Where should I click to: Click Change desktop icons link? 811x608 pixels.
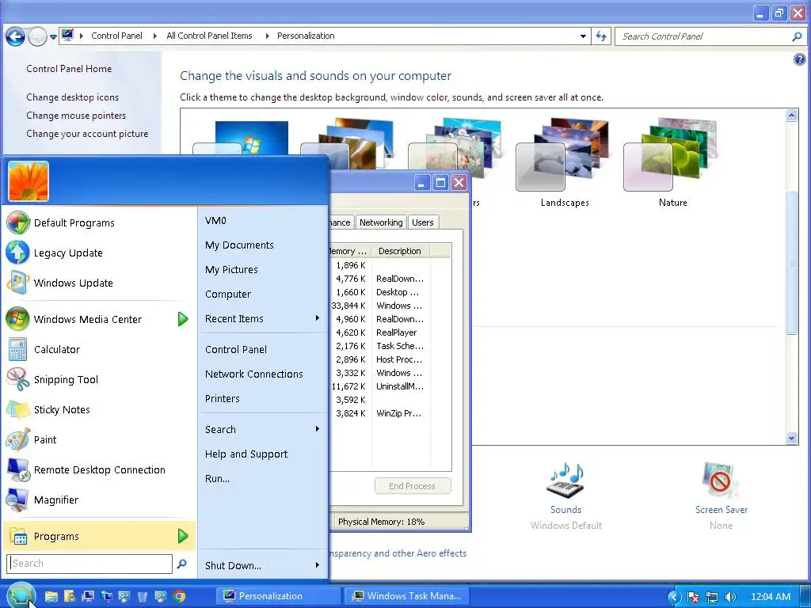(x=72, y=97)
